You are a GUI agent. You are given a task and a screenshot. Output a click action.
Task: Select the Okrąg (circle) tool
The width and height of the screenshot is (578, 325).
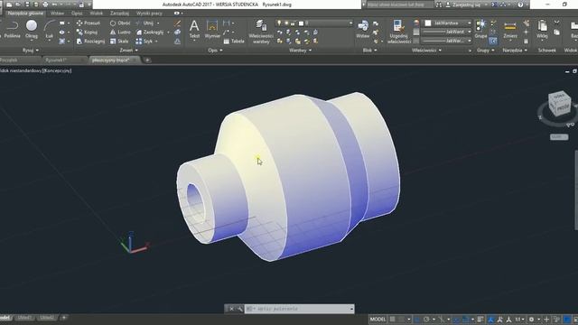click(32, 29)
